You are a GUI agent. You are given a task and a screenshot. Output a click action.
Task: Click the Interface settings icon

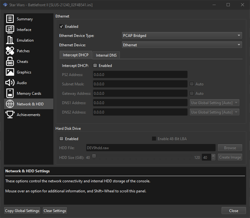[10, 29]
